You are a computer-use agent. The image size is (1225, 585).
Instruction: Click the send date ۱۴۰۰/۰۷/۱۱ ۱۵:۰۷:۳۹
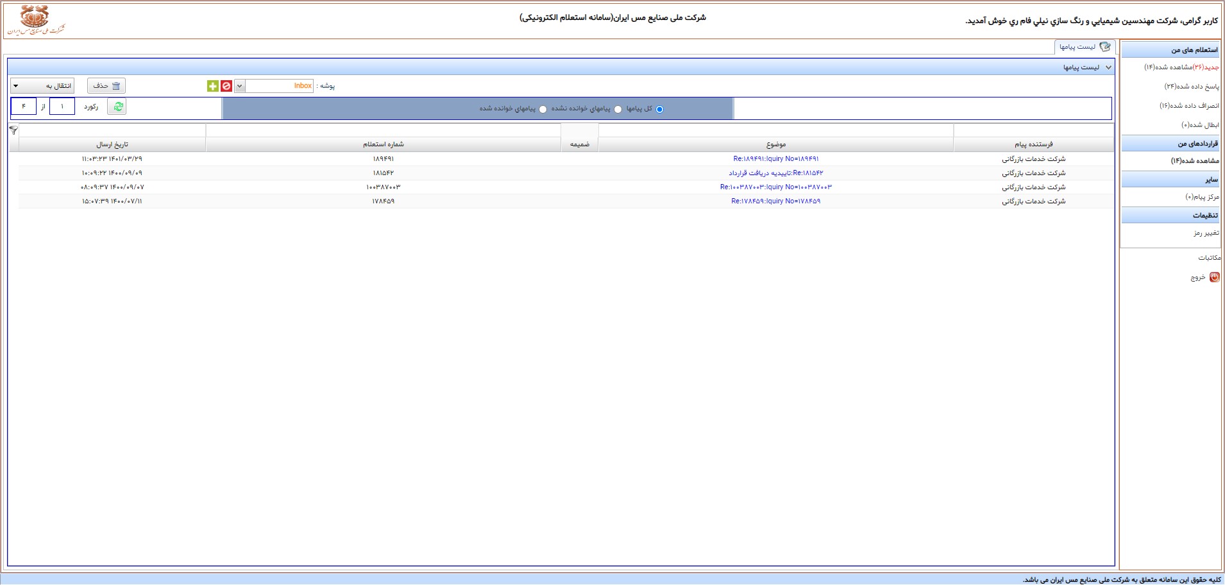coord(112,201)
